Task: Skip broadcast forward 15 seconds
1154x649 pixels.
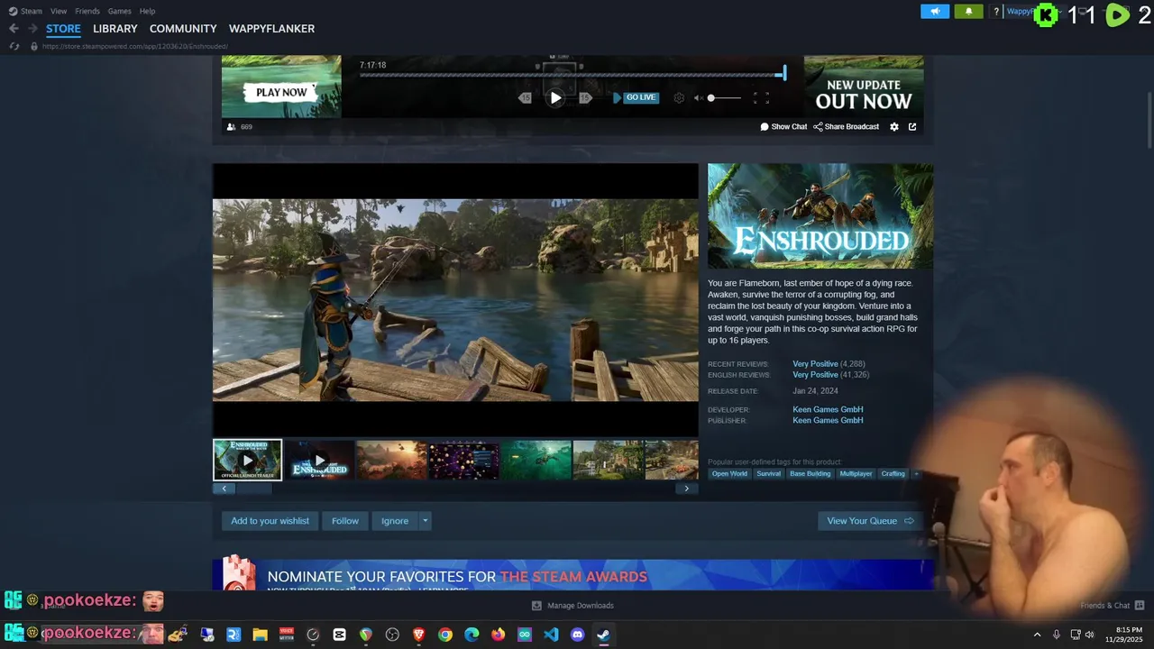Action: (x=585, y=97)
